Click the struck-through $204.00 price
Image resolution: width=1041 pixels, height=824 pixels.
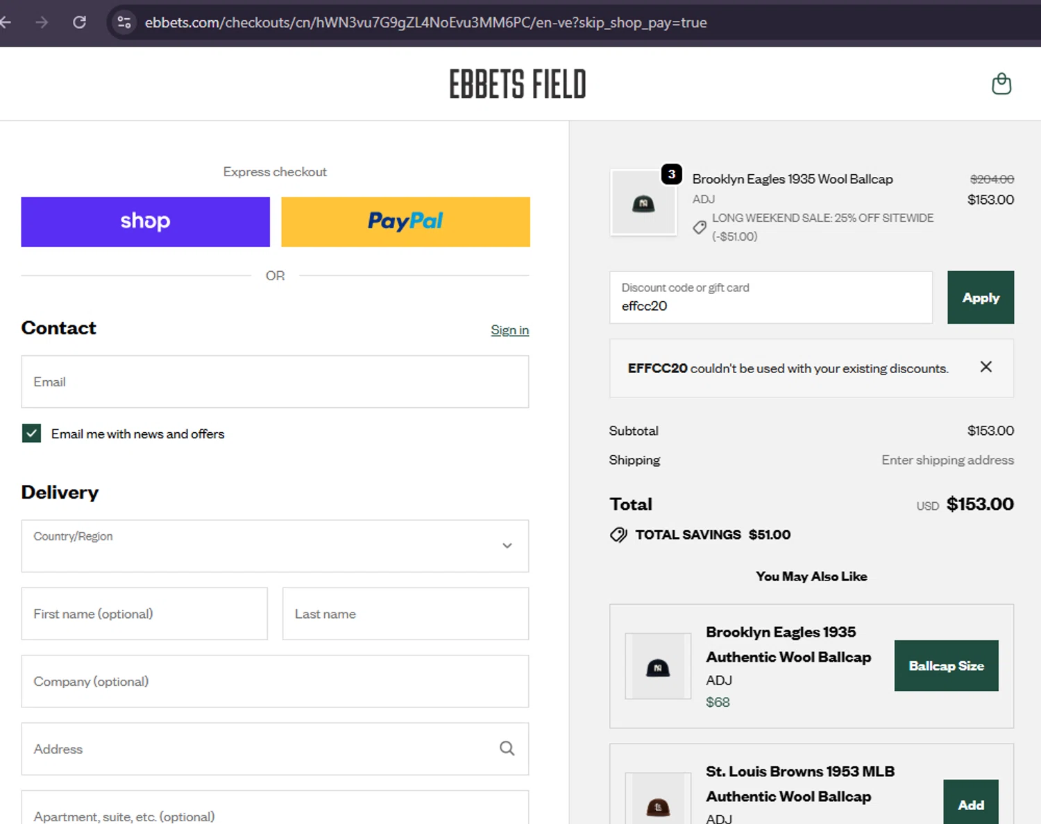pos(992,179)
